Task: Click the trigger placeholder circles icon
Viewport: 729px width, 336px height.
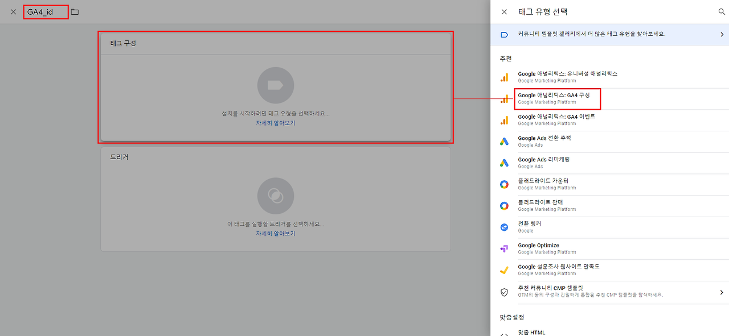Action: point(276,196)
